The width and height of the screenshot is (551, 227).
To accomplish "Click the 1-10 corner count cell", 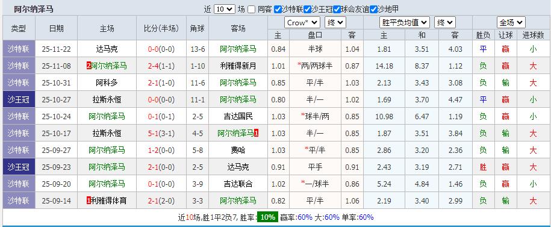I will (198, 66).
